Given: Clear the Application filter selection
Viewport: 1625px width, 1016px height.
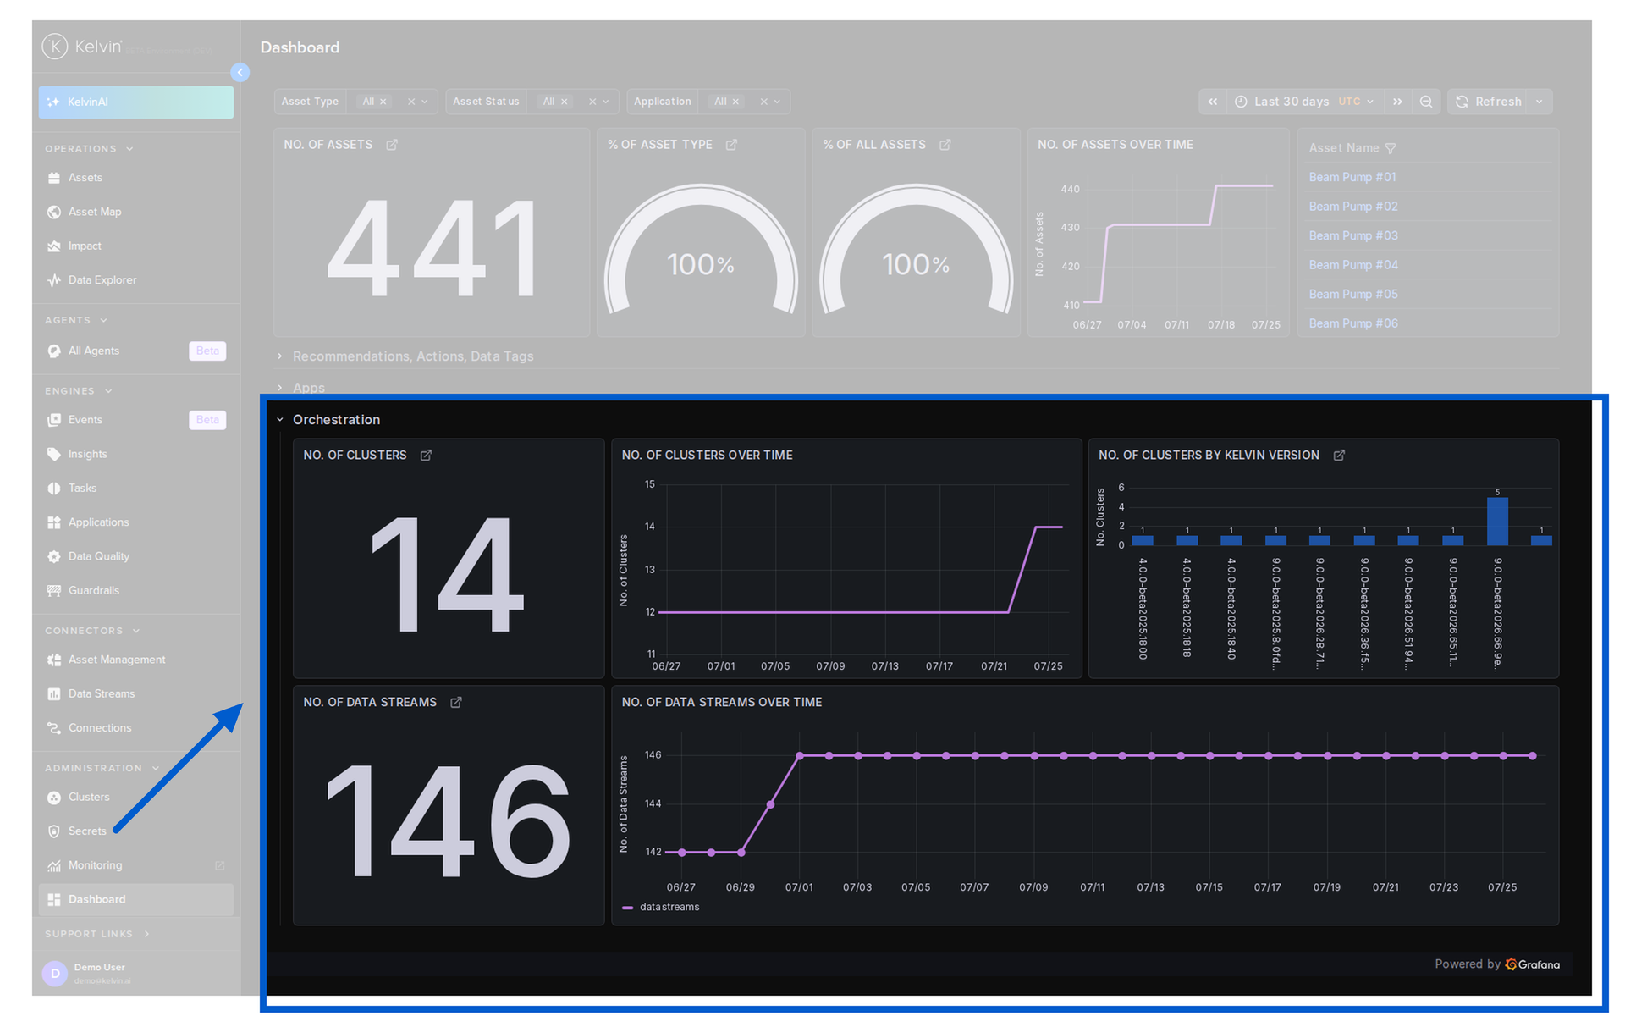Looking at the screenshot, I should pyautogui.click(x=763, y=102).
